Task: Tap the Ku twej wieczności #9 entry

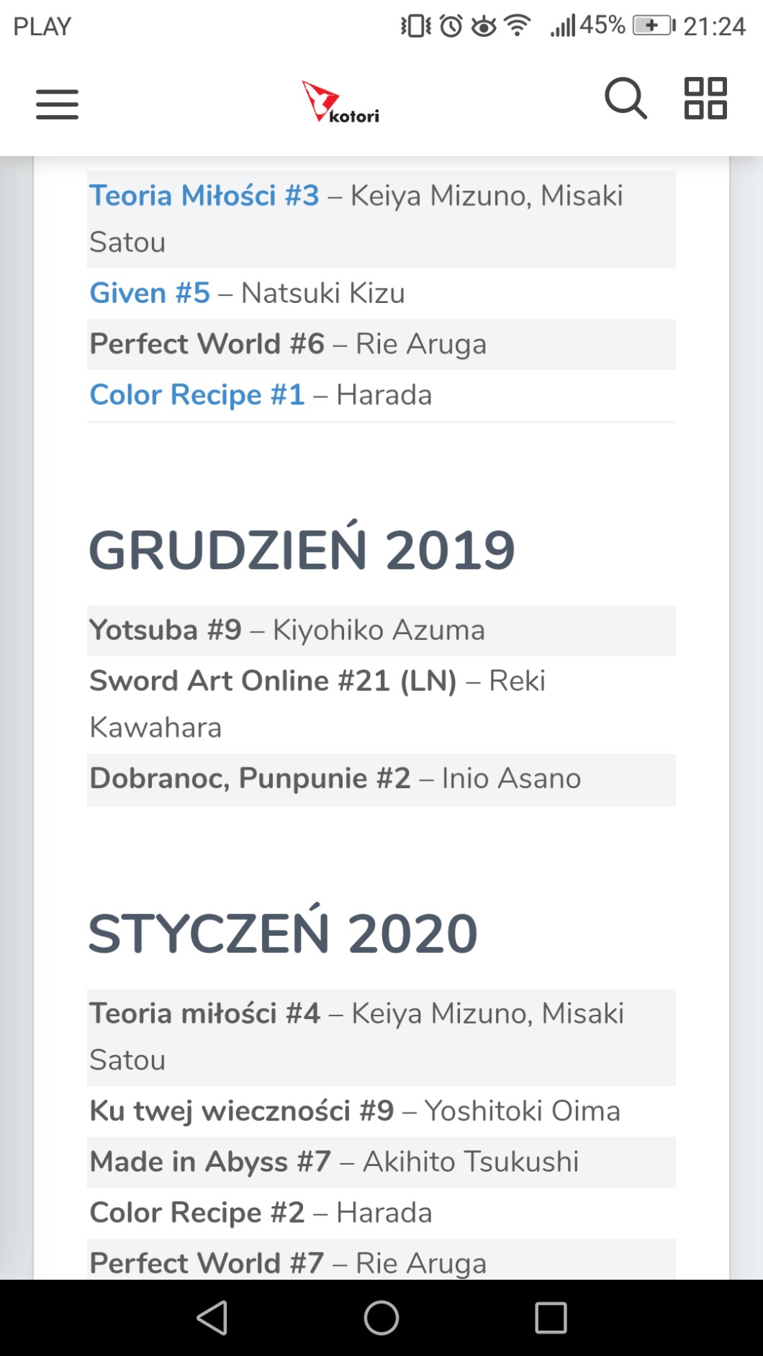Action: pos(242,1111)
